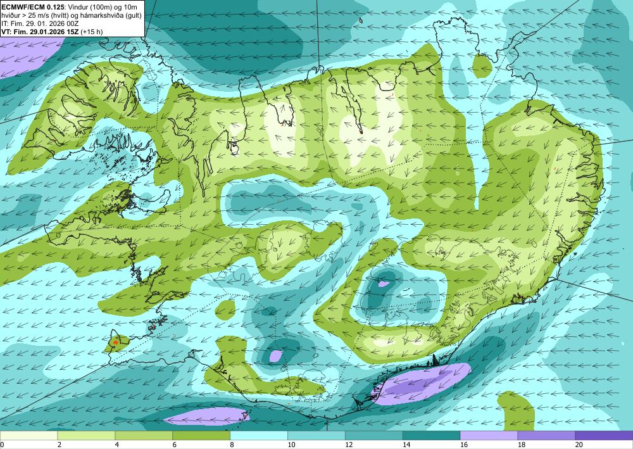This screenshot has width=633, height=449.
Task: Pick the green legend swatch between 4 and 6
Action: click(144, 435)
